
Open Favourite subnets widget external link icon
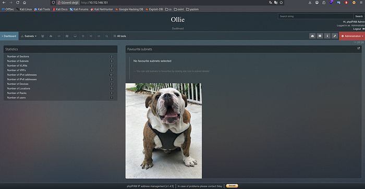coord(359,48)
